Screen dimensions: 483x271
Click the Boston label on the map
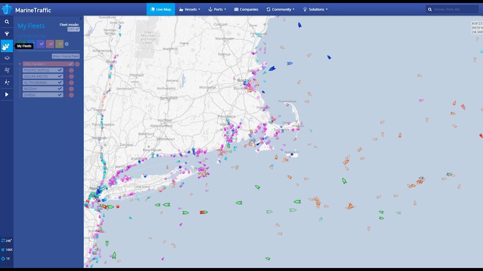point(244,80)
